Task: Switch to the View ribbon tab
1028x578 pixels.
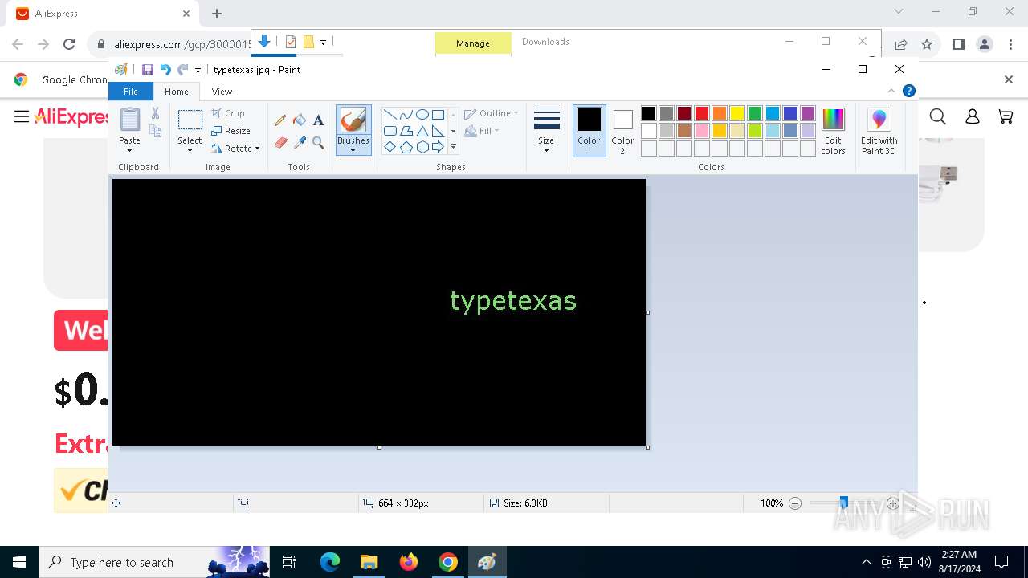Action: [x=222, y=92]
